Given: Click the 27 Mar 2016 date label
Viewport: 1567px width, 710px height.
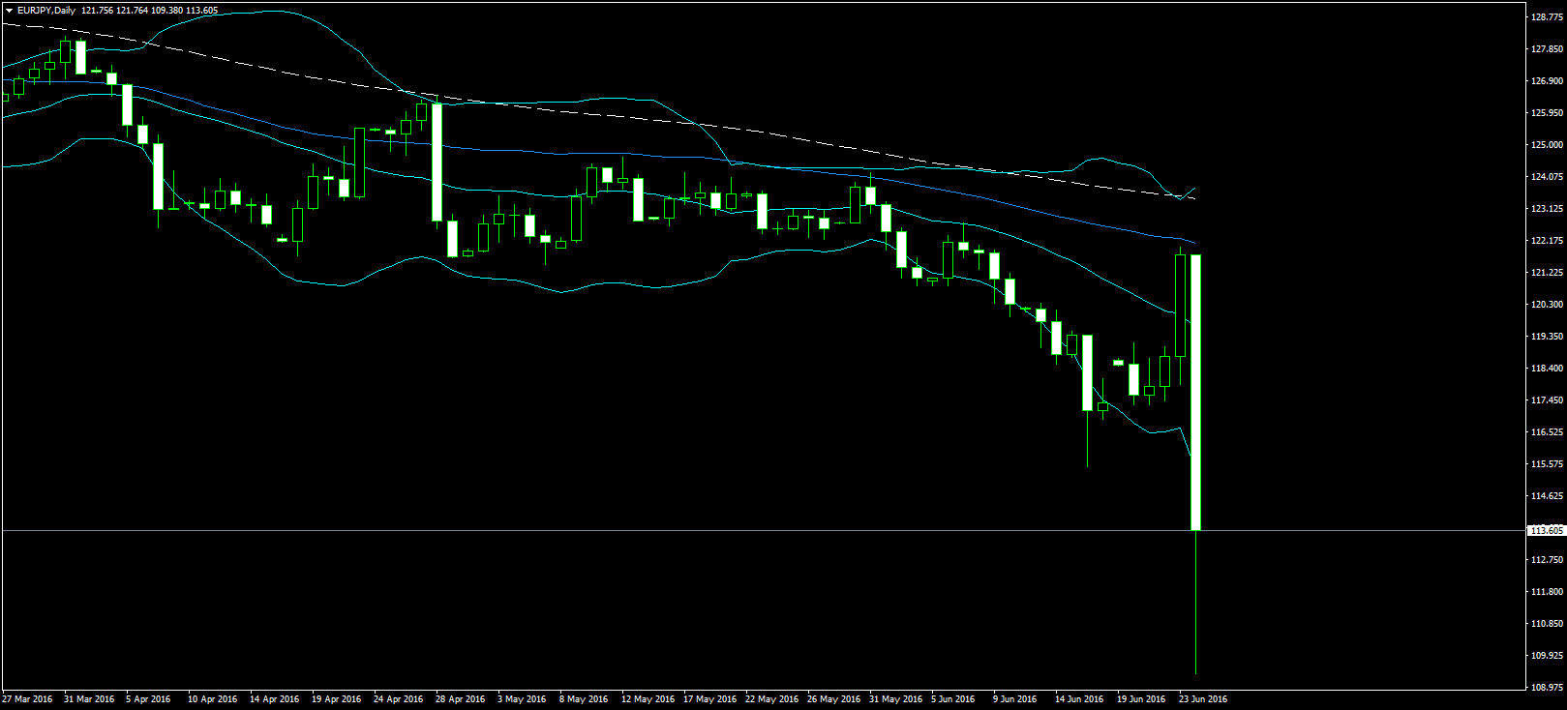Looking at the screenshot, I should click(x=28, y=698).
